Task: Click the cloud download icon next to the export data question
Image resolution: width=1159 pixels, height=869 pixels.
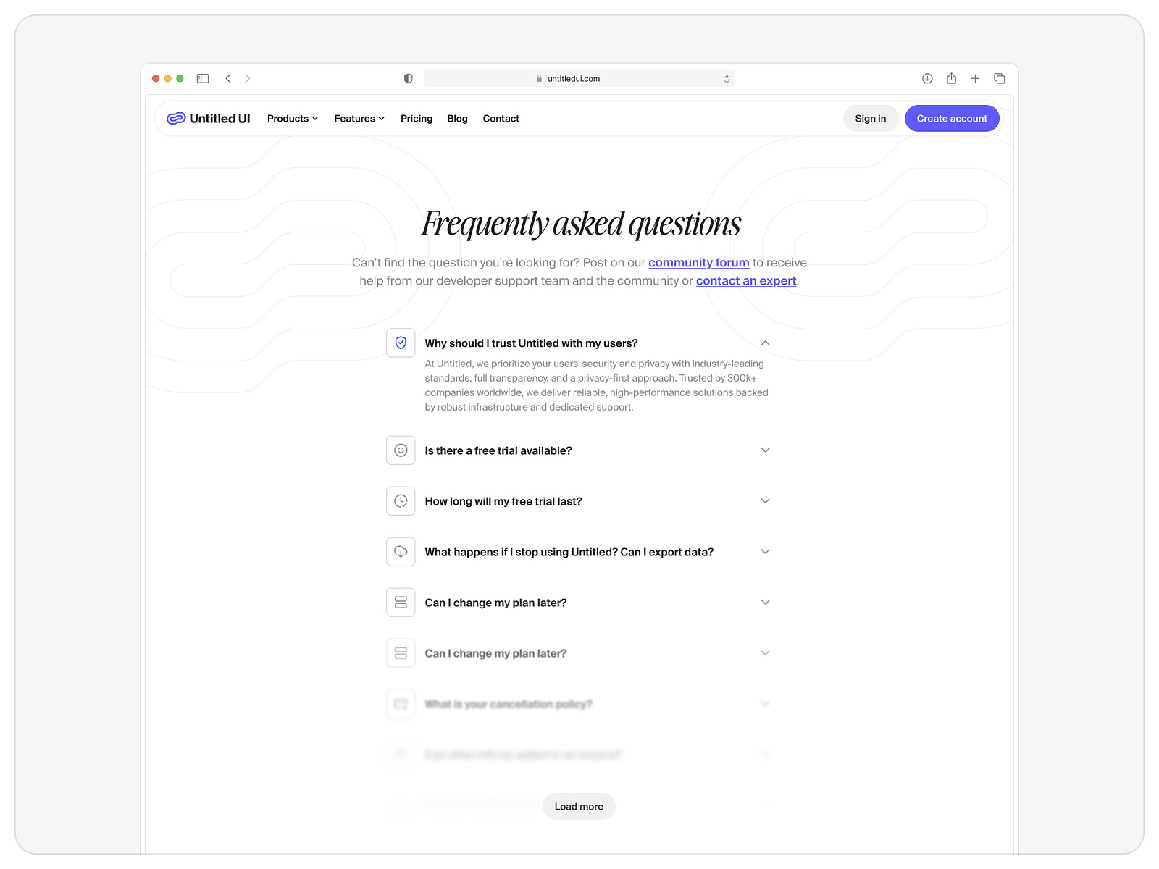Action: tap(400, 551)
